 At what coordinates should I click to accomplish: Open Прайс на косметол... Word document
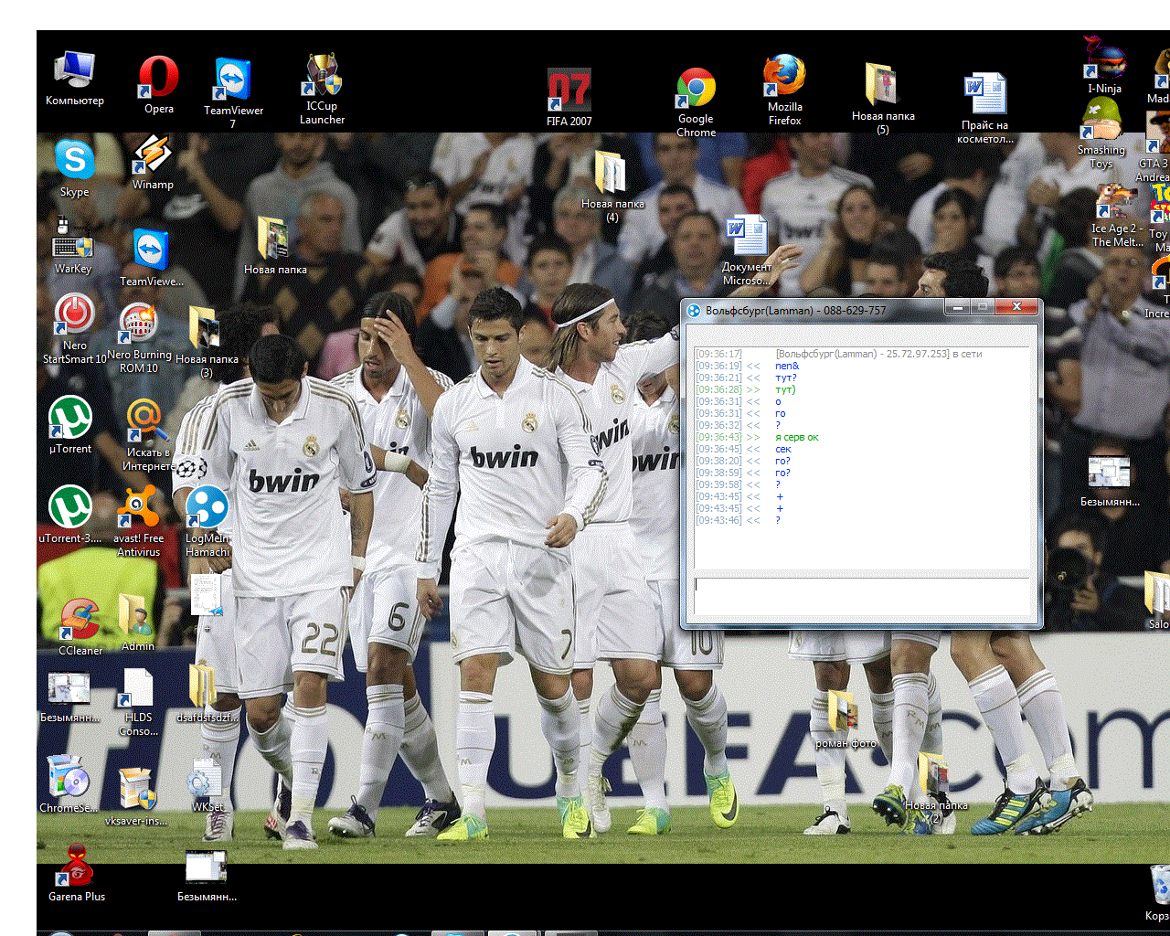[985, 108]
